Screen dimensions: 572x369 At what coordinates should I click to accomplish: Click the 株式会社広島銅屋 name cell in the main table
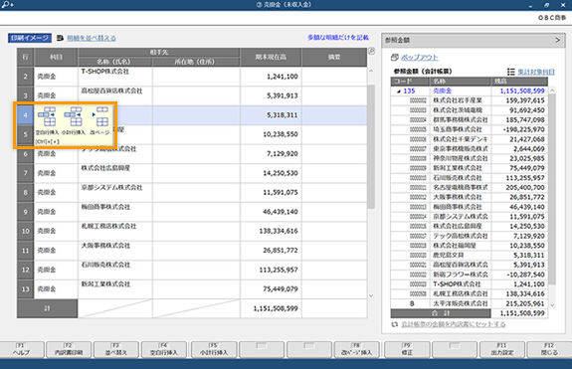pyautogui.click(x=115, y=173)
